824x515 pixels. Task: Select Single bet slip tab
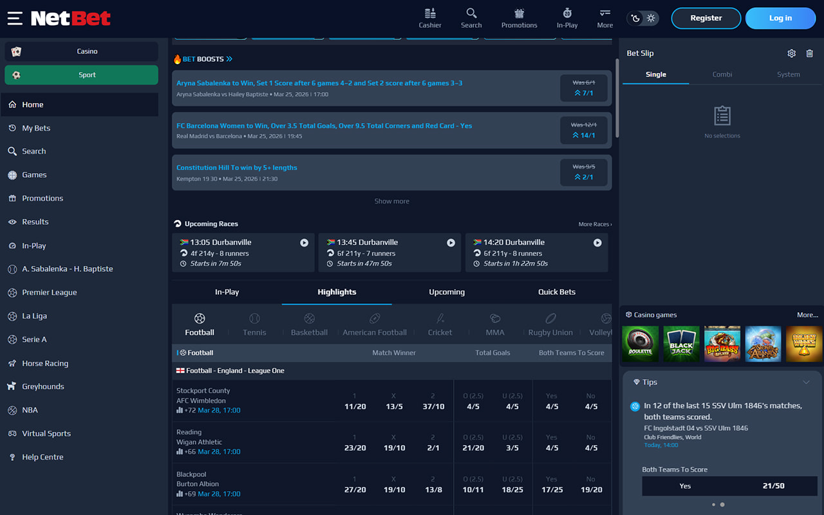[656, 75]
